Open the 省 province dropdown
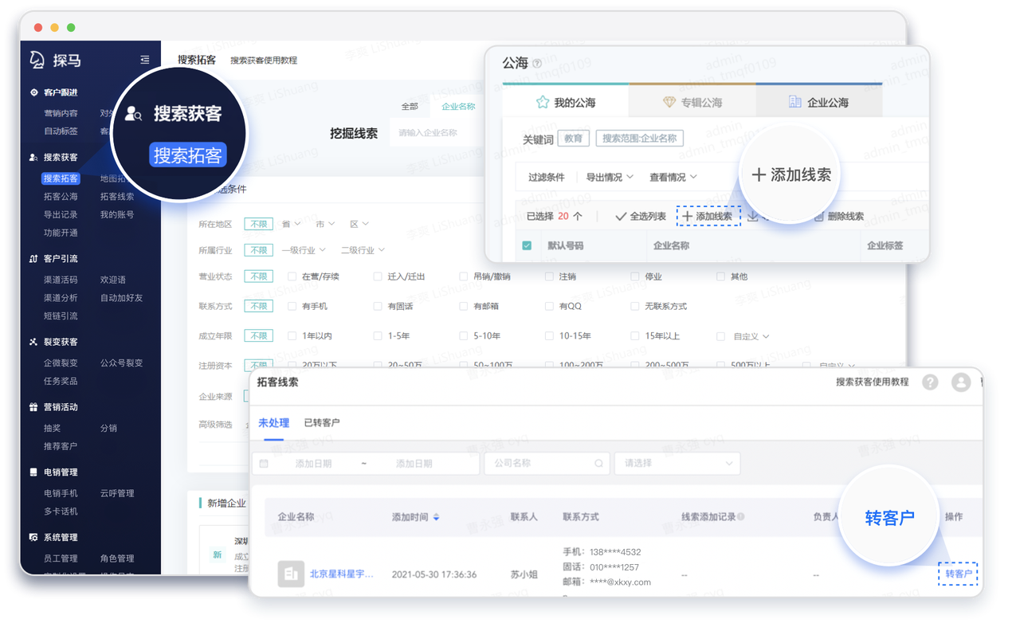 coord(291,225)
